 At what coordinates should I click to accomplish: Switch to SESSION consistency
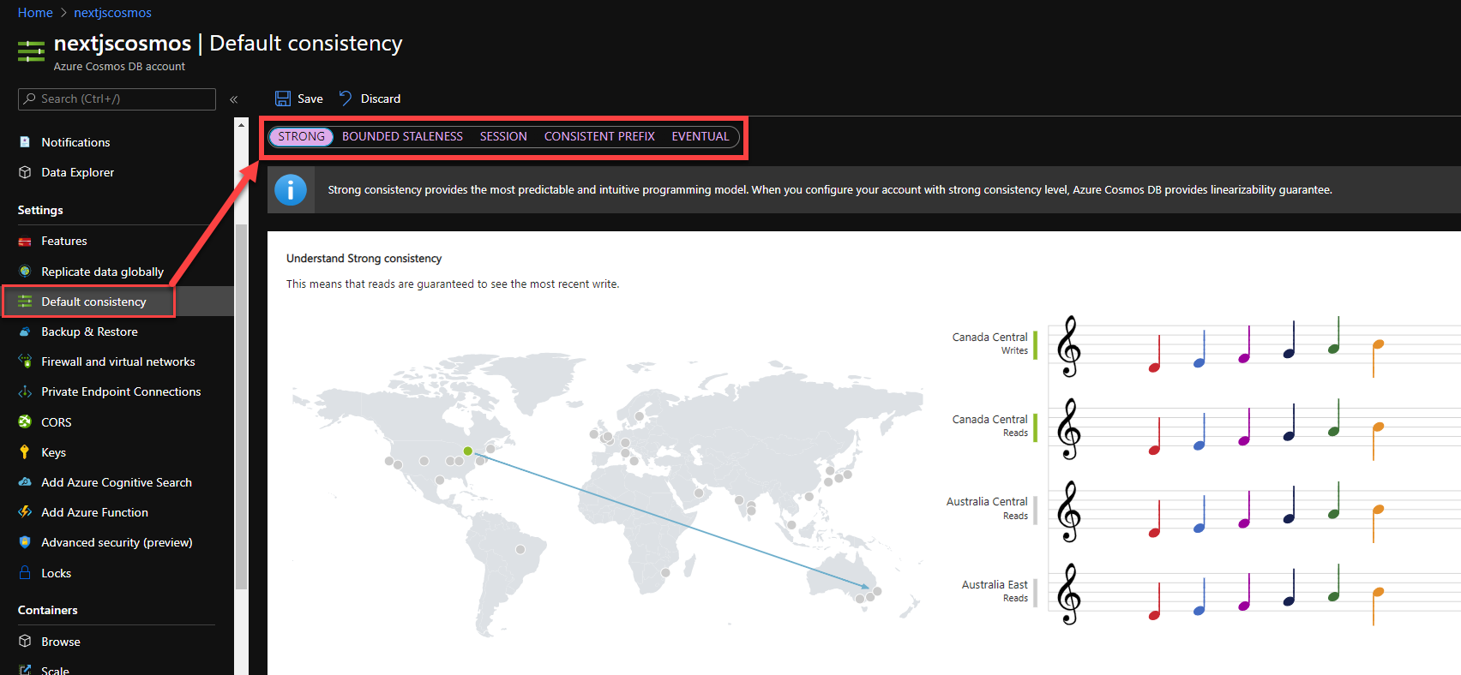coord(503,137)
